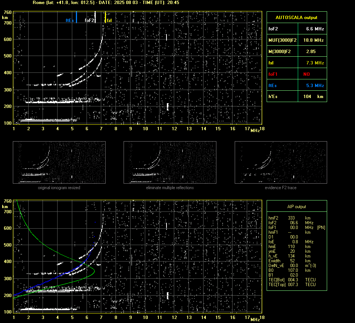Click the 'AIP output' panel header

pyautogui.click(x=297, y=207)
